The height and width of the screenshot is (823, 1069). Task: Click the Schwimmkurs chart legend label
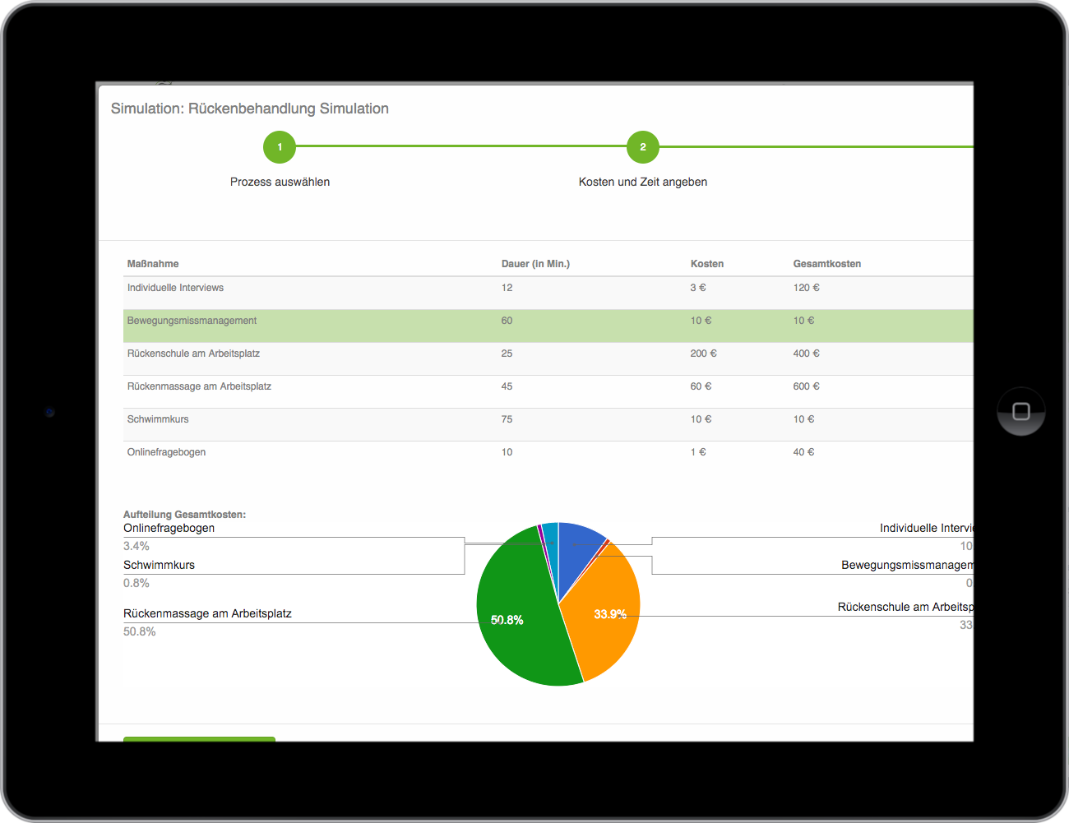pos(159,565)
